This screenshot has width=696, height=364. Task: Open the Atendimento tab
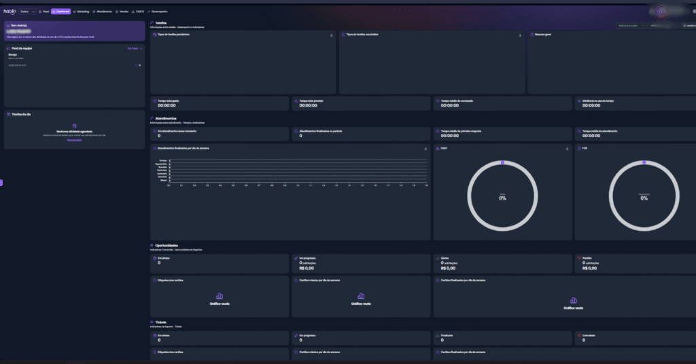click(103, 12)
